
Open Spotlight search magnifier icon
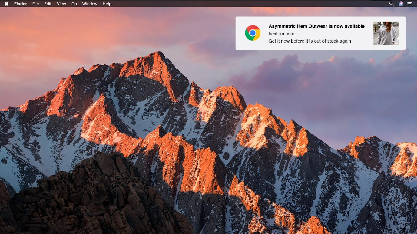tap(391, 4)
